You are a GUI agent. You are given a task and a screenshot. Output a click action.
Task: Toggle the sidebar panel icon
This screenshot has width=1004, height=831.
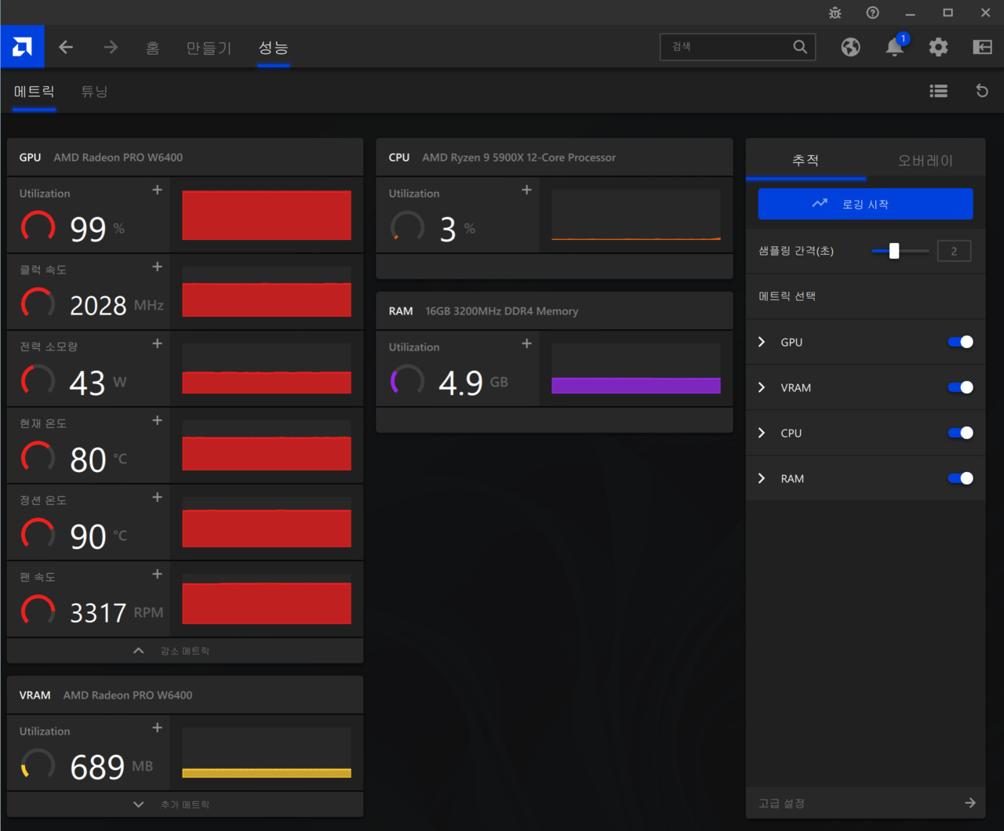pyautogui.click(x=982, y=47)
